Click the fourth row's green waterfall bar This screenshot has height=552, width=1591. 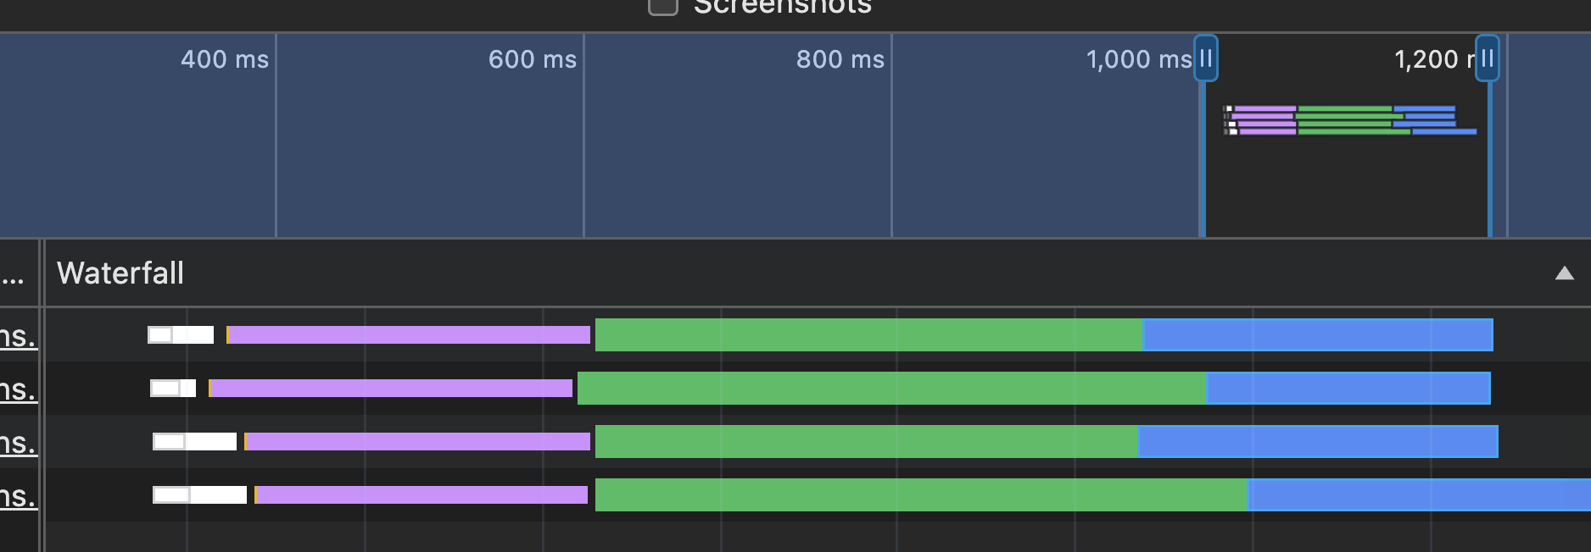click(x=921, y=495)
